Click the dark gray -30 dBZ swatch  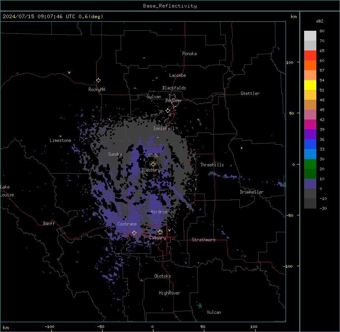point(310,203)
